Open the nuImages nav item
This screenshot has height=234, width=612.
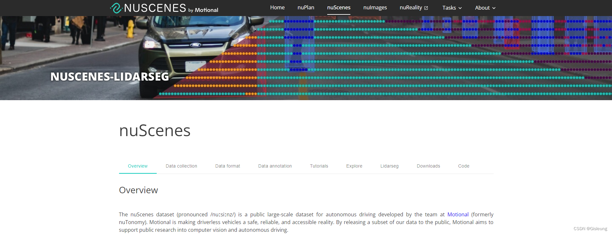pos(375,8)
